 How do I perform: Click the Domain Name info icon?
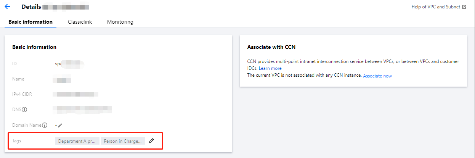(45, 125)
